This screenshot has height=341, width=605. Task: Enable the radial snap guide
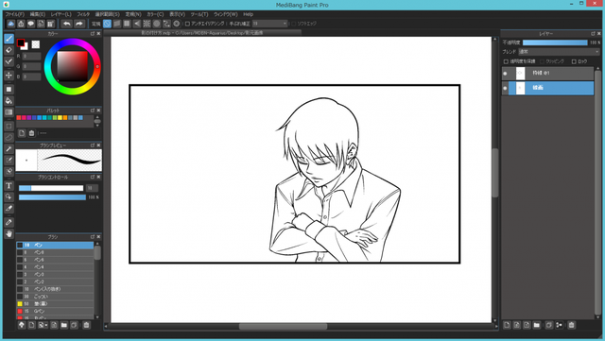pyautogui.click(x=147, y=24)
